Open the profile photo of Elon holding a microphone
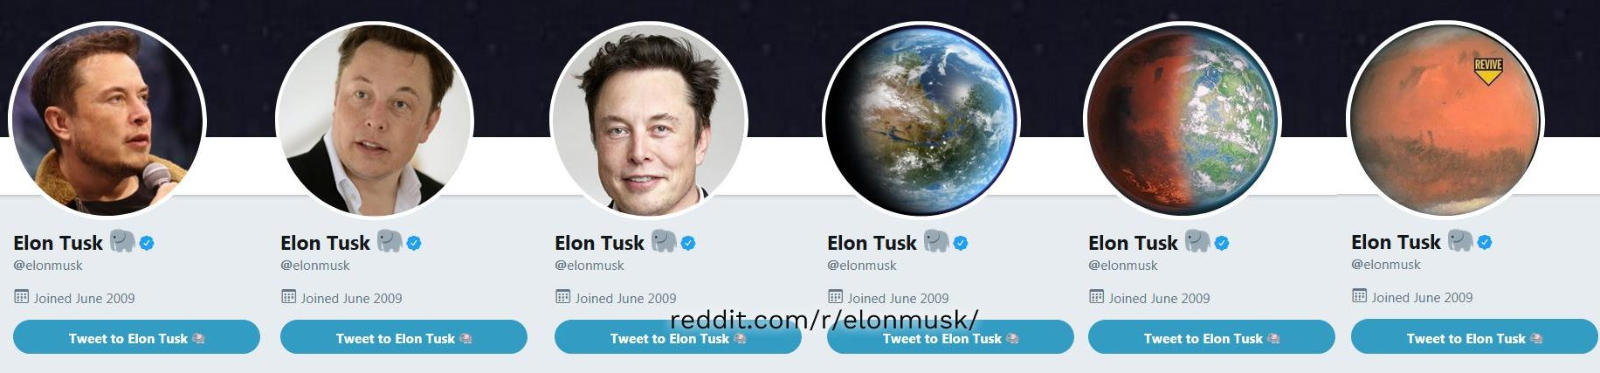The image size is (1600, 373). 107,120
